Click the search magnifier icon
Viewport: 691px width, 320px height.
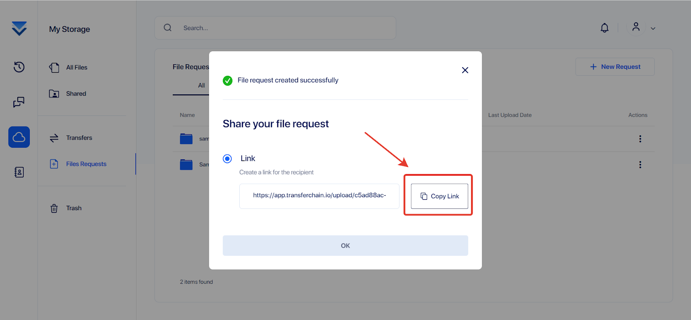pyautogui.click(x=168, y=28)
